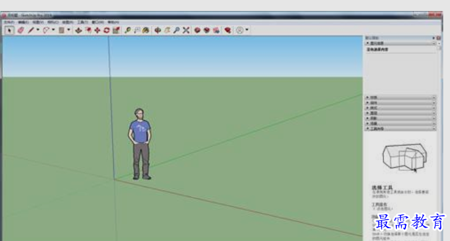The width and height of the screenshot is (450, 241).
Task: Click the Instructor house illustration thumbnail
Action: coord(404,157)
